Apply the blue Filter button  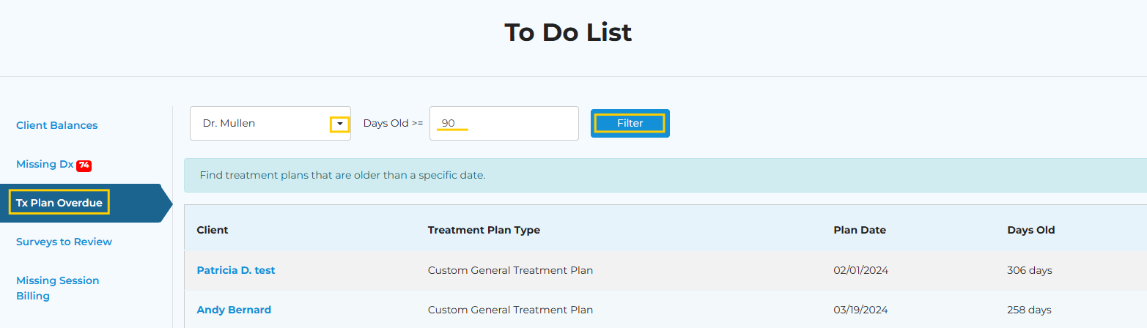click(630, 123)
